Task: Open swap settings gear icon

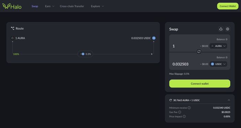Action: pyautogui.click(x=228, y=29)
